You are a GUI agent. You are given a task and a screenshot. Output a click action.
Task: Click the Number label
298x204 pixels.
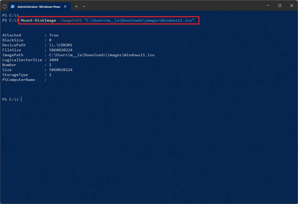[9, 65]
